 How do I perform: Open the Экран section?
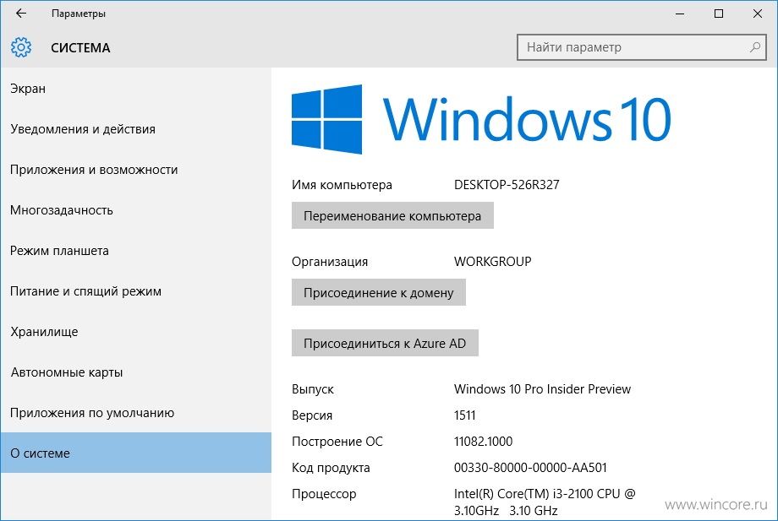[136, 89]
